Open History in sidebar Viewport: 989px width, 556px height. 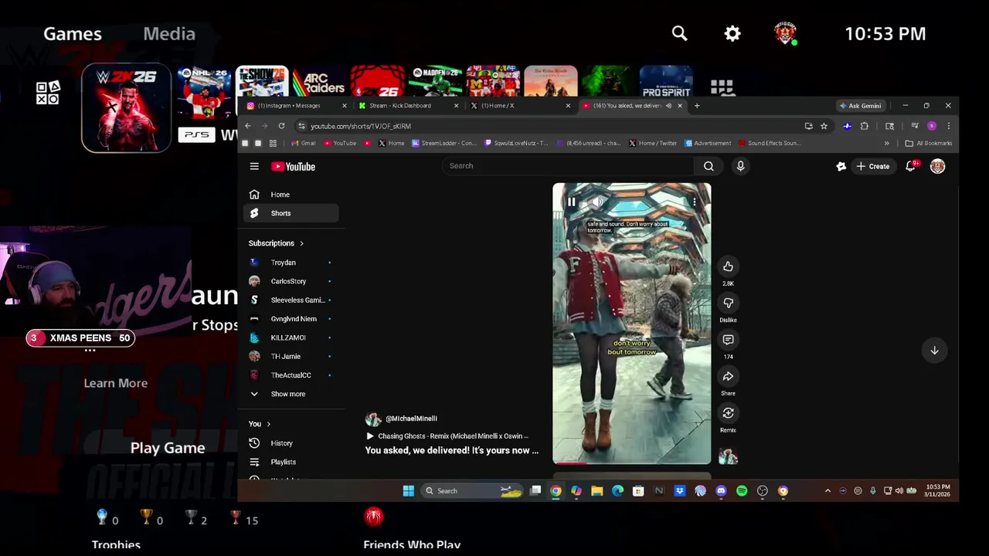coord(291,443)
